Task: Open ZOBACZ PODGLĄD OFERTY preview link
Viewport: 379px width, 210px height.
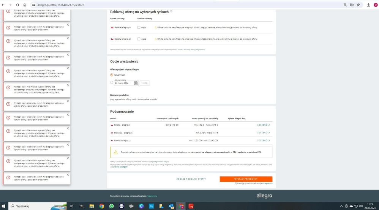Action: (x=191, y=179)
